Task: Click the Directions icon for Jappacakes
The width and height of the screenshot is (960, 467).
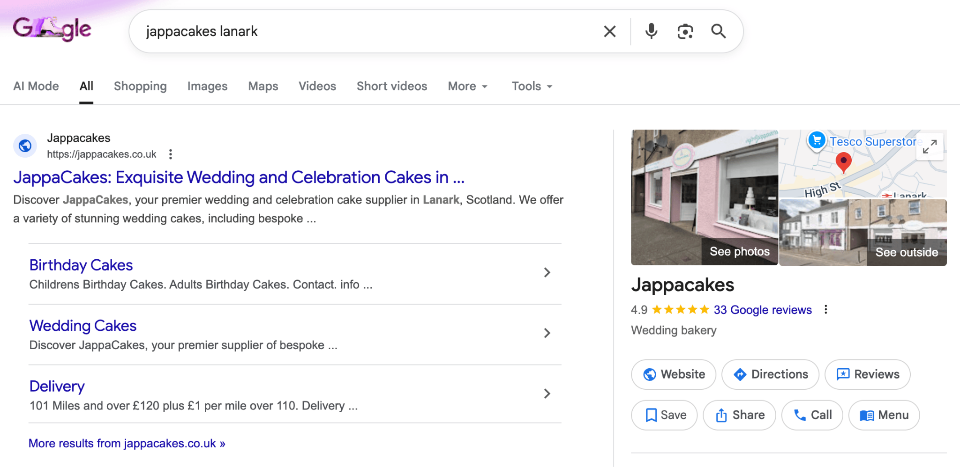Action: (x=740, y=374)
